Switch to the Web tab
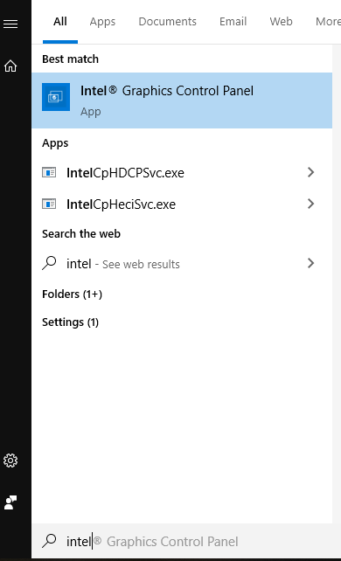 (x=281, y=22)
